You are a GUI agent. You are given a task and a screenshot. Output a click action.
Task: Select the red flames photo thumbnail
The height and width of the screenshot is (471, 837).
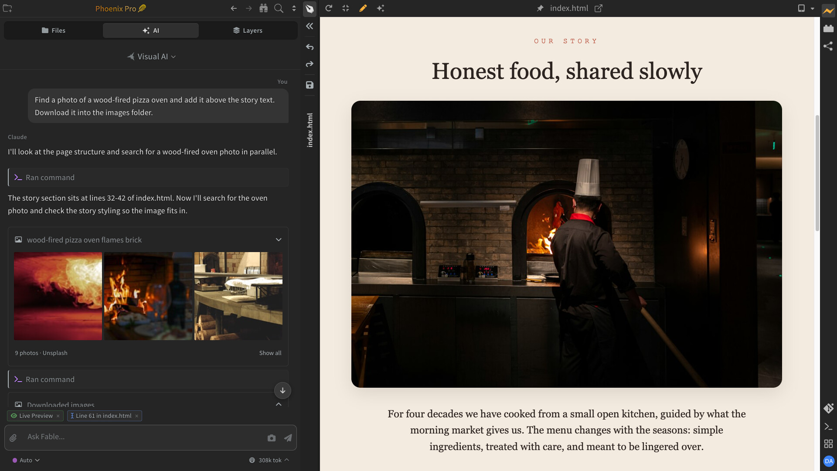click(x=58, y=296)
